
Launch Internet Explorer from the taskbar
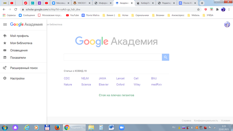(27, 128)
